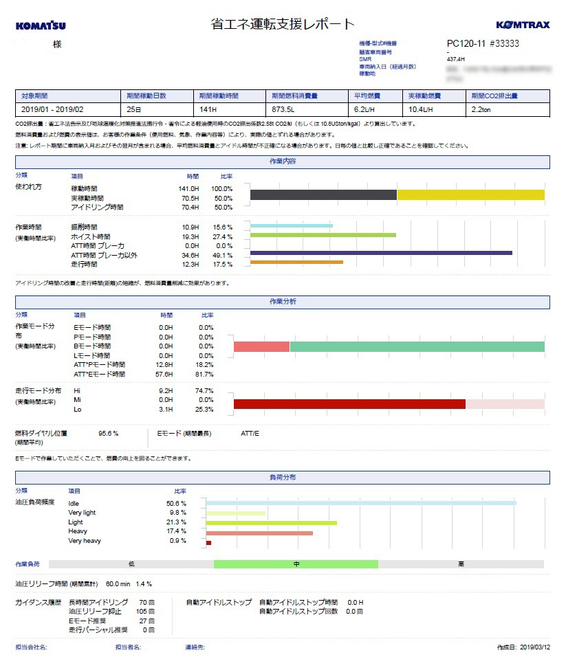Click the orange 走行時間 bar
Image resolution: width=566 pixels, height=657 pixels.
click(x=296, y=262)
